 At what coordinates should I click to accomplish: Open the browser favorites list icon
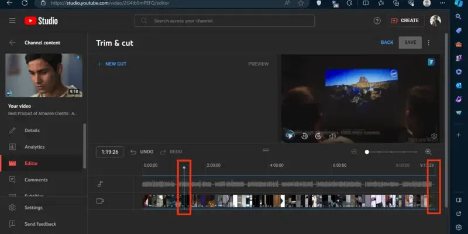[381, 3]
